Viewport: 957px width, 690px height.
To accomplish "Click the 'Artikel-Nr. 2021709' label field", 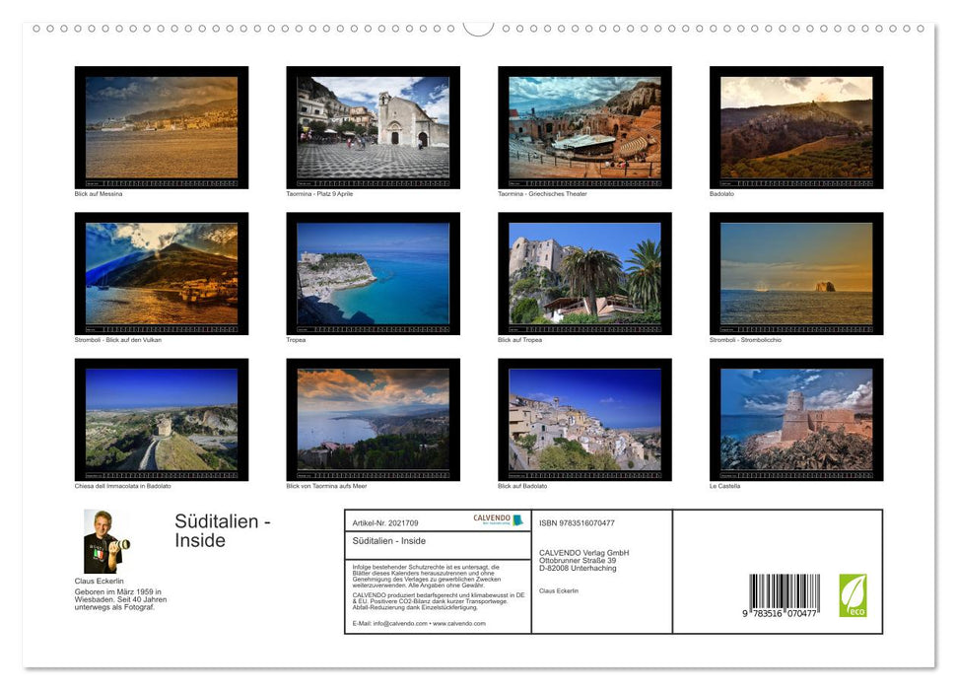I will click(x=386, y=520).
